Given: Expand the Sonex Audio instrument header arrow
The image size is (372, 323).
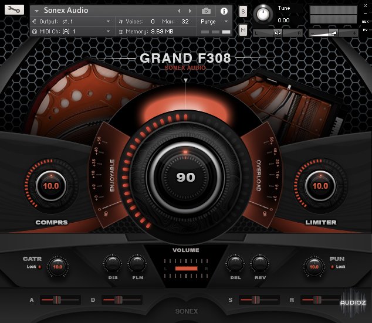Looking at the screenshot, I should click(36, 11).
